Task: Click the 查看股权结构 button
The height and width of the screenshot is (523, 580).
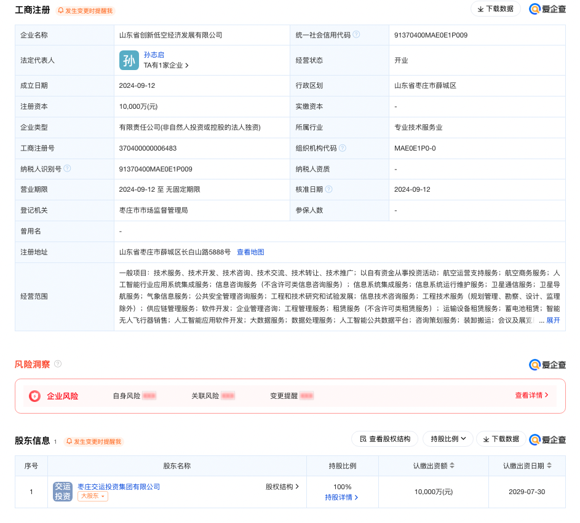Action: [x=384, y=439]
